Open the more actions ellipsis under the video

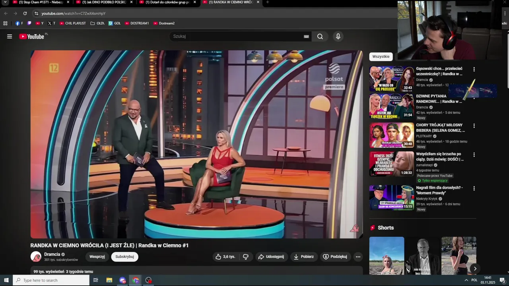tap(358, 257)
